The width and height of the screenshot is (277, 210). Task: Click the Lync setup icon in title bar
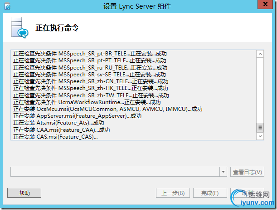[x=8, y=6]
